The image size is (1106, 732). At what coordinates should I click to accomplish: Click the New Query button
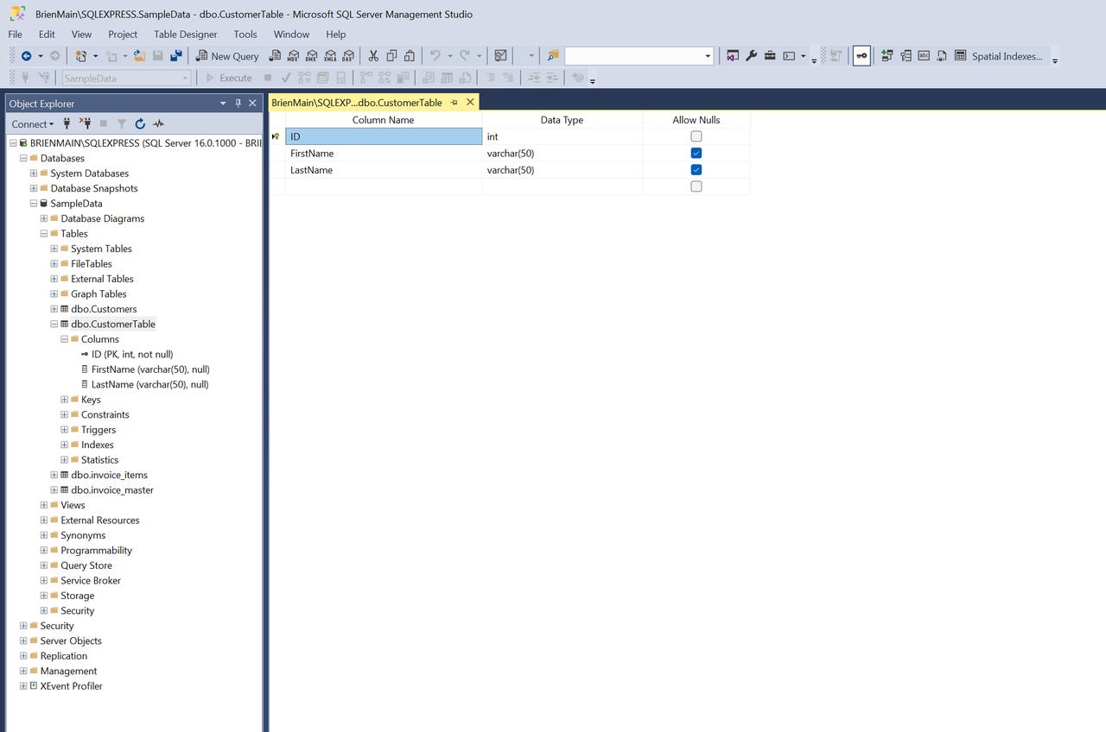[226, 56]
